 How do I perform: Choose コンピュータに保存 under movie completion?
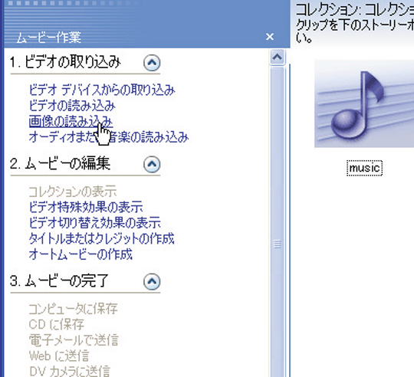pyautogui.click(x=73, y=309)
